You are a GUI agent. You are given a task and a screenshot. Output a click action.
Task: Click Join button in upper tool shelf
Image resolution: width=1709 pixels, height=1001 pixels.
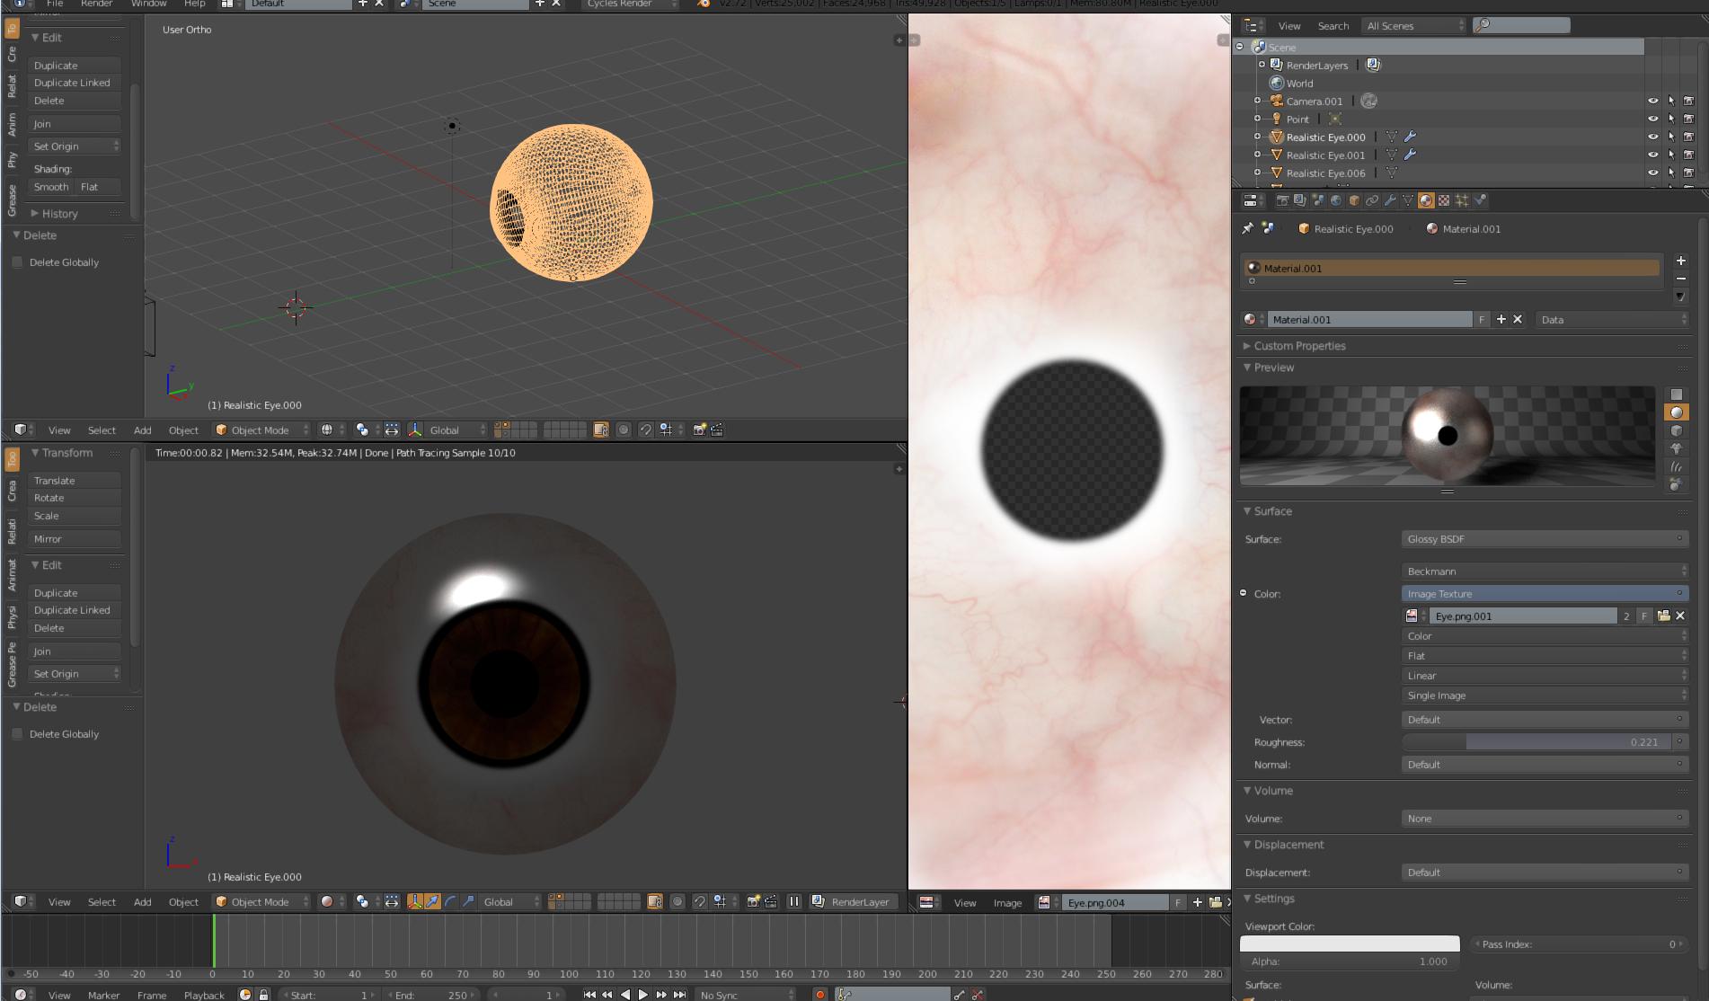click(x=75, y=124)
